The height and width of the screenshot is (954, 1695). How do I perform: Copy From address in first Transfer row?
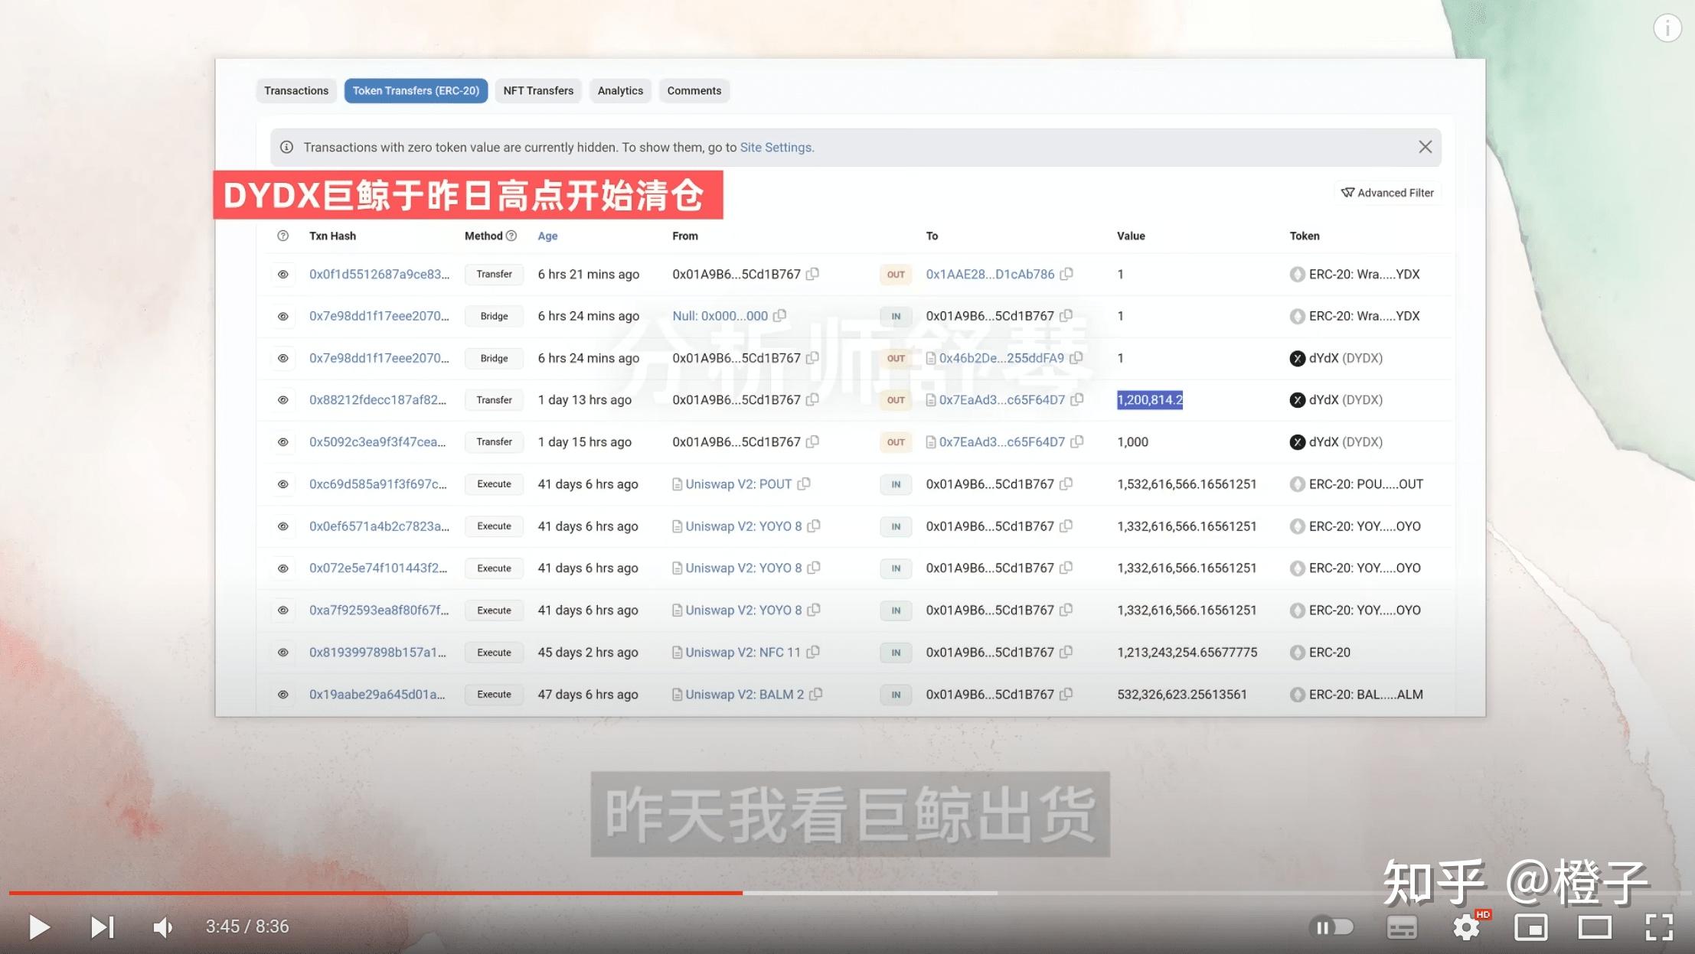tap(812, 274)
